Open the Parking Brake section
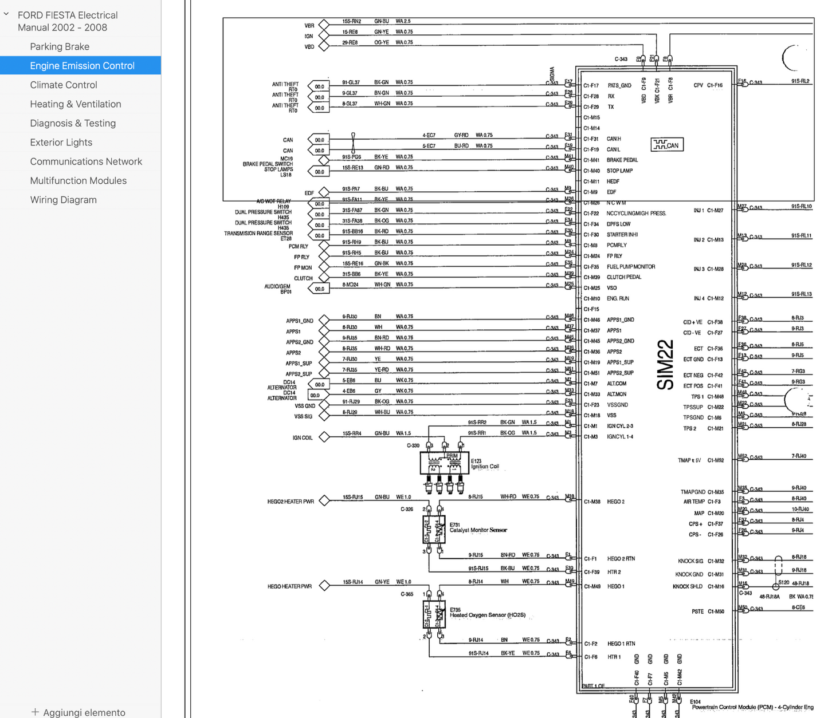This screenshot has width=828, height=718. tap(60, 46)
